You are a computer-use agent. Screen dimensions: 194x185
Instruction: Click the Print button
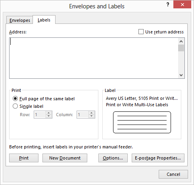tap(24, 158)
